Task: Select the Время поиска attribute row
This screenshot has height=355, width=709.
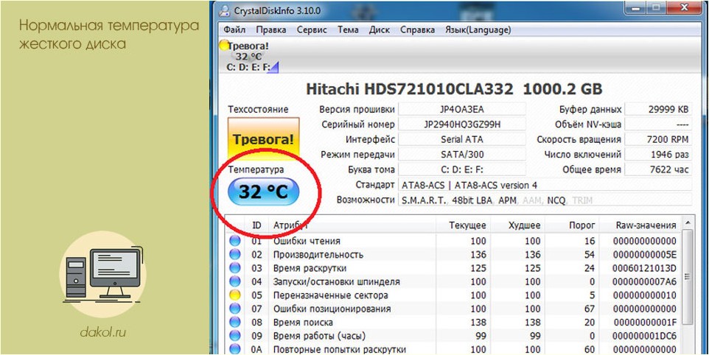Action: [x=453, y=322]
